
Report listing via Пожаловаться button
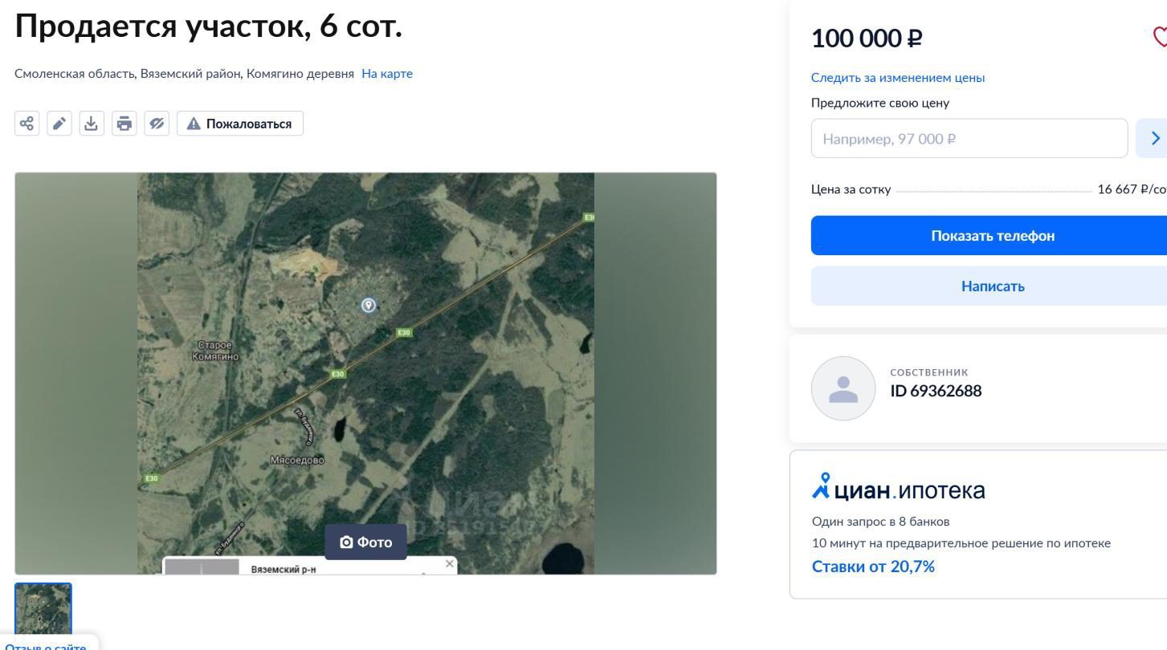click(x=240, y=124)
